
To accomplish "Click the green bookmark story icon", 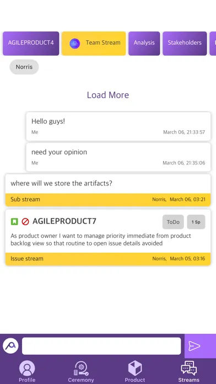I will (14, 222).
